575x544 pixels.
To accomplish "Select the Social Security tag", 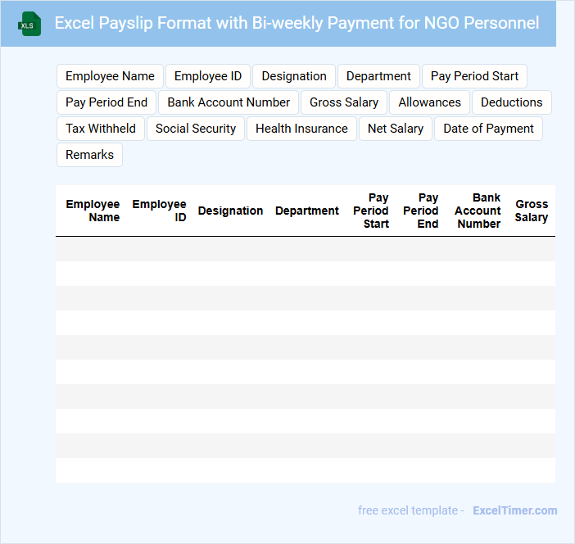I will click(x=196, y=129).
